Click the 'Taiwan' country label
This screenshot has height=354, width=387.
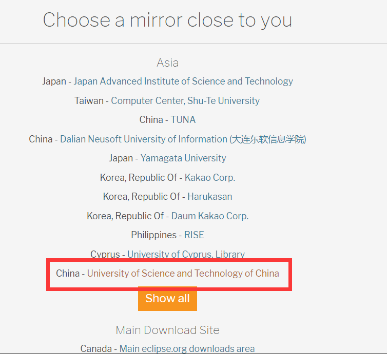pyautogui.click(x=89, y=101)
